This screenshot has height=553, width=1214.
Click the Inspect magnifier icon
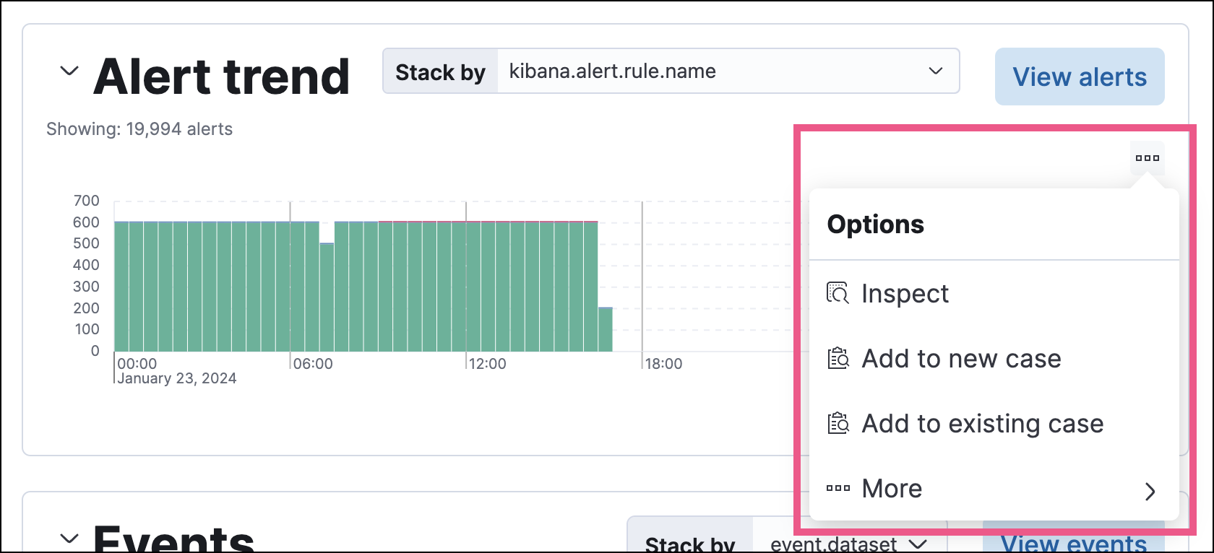[838, 293]
